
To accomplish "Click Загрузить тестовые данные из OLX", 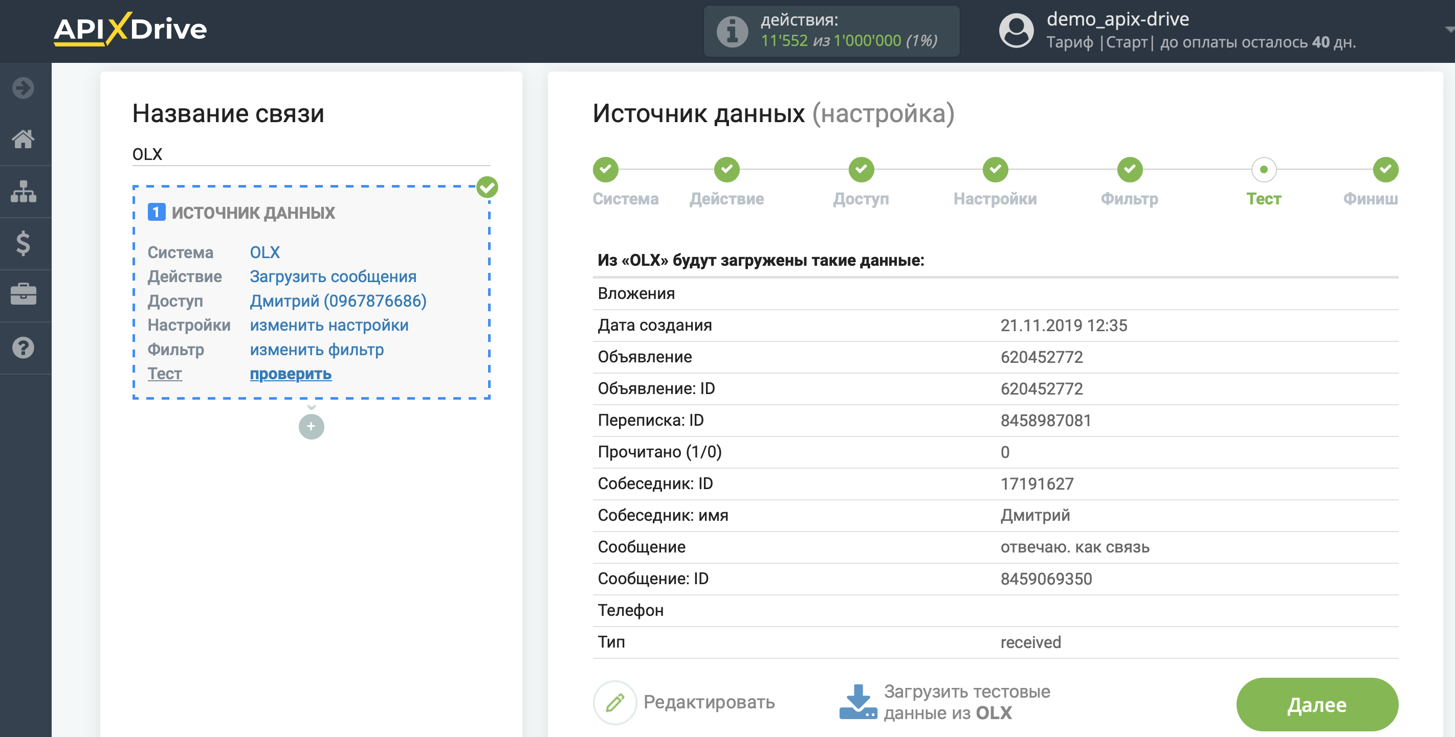I will [967, 702].
